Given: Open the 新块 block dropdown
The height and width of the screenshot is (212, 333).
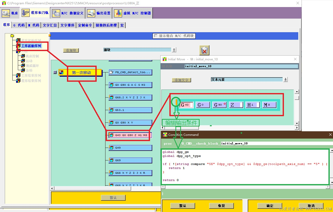Looking at the screenshot, I should tap(174, 50).
